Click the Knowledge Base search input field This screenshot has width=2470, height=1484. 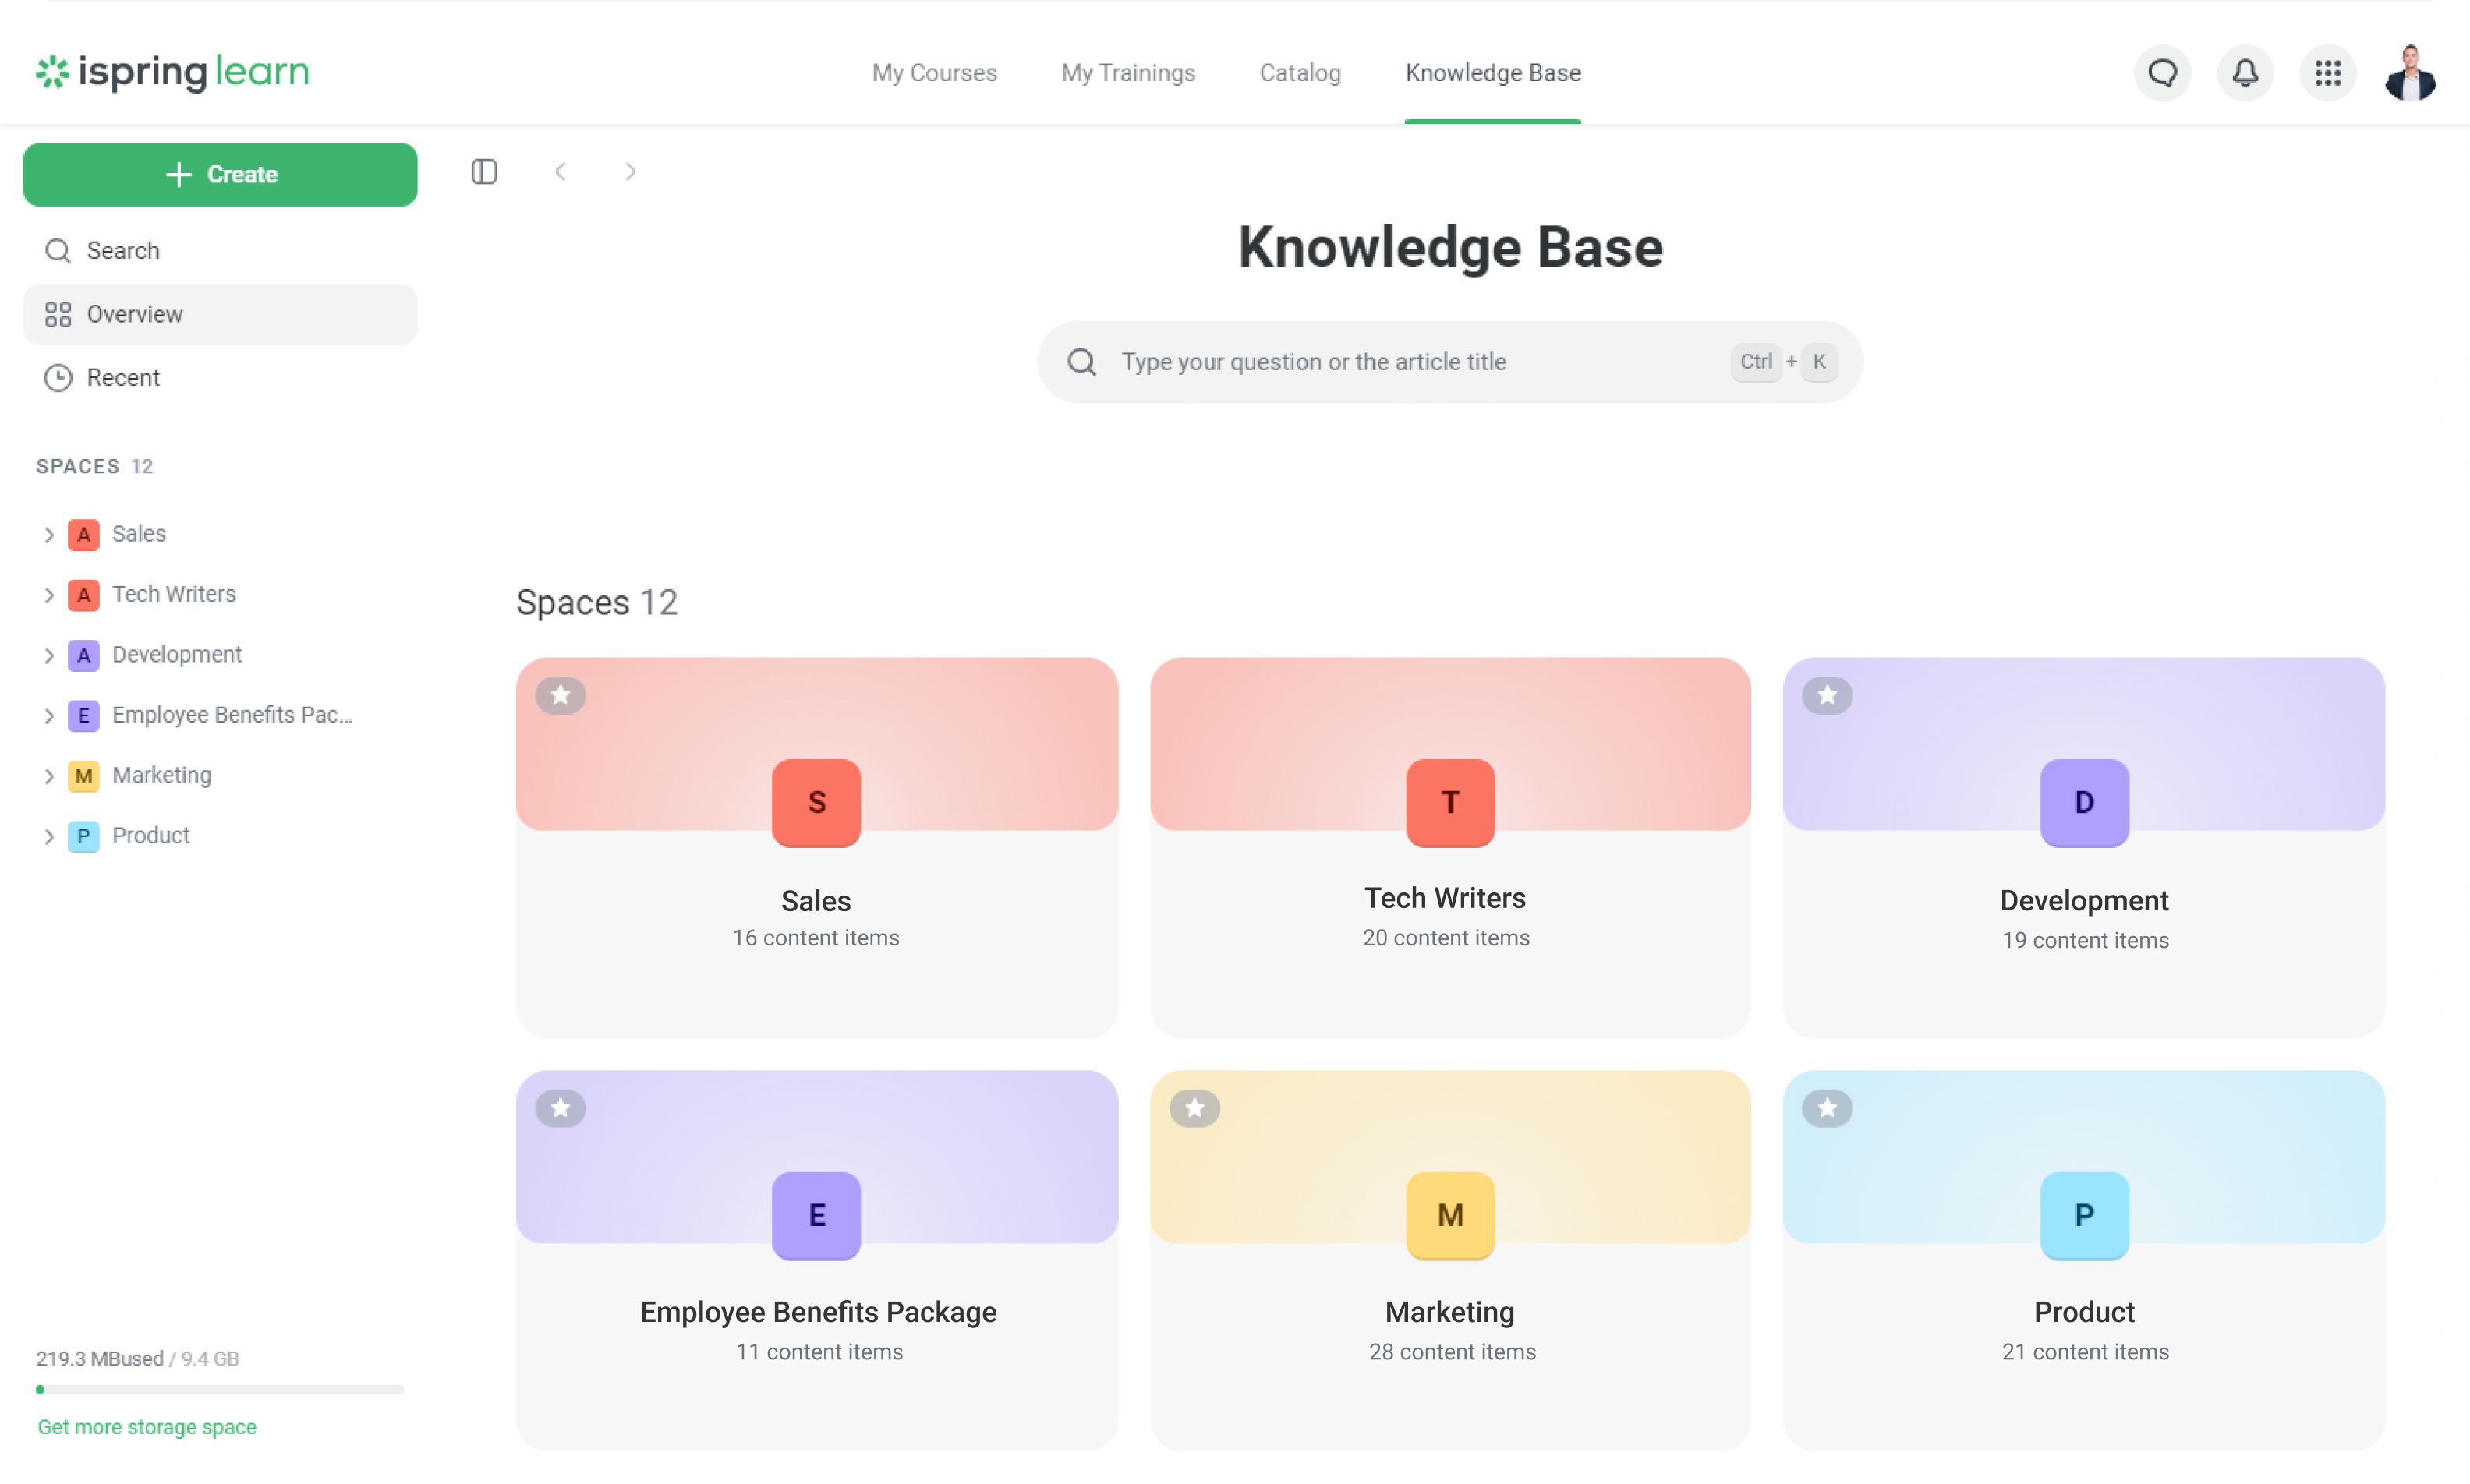pyautogui.click(x=1450, y=362)
